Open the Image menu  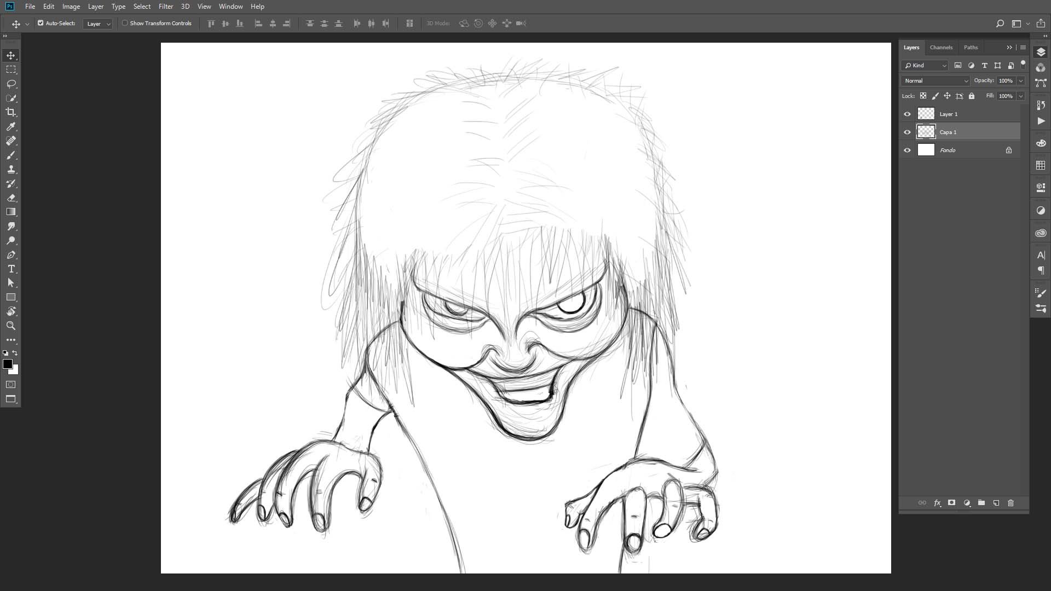[x=71, y=7]
